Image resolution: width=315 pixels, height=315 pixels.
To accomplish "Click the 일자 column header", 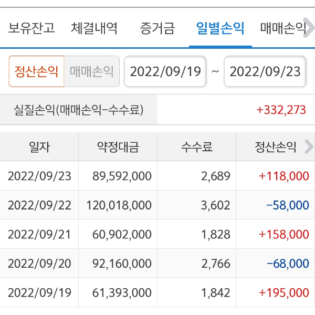I will tap(39, 147).
